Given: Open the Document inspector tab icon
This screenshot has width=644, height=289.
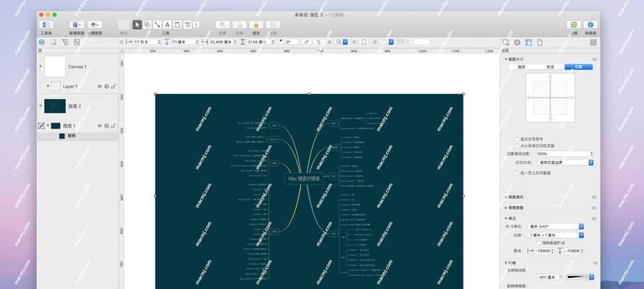Looking at the screenshot, I should (540, 42).
